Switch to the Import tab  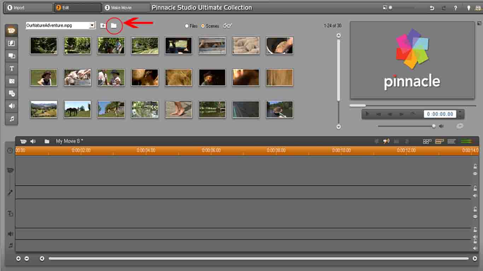[x=28, y=8]
